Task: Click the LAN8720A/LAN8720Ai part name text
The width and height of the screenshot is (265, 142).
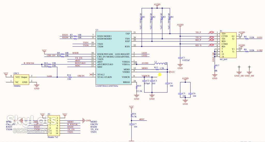Action: (x=107, y=86)
